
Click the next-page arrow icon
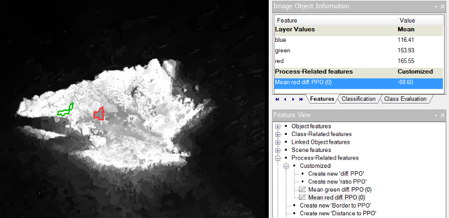click(x=293, y=99)
